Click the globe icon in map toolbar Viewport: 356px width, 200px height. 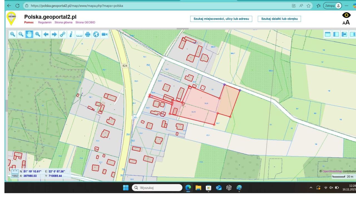(96, 34)
